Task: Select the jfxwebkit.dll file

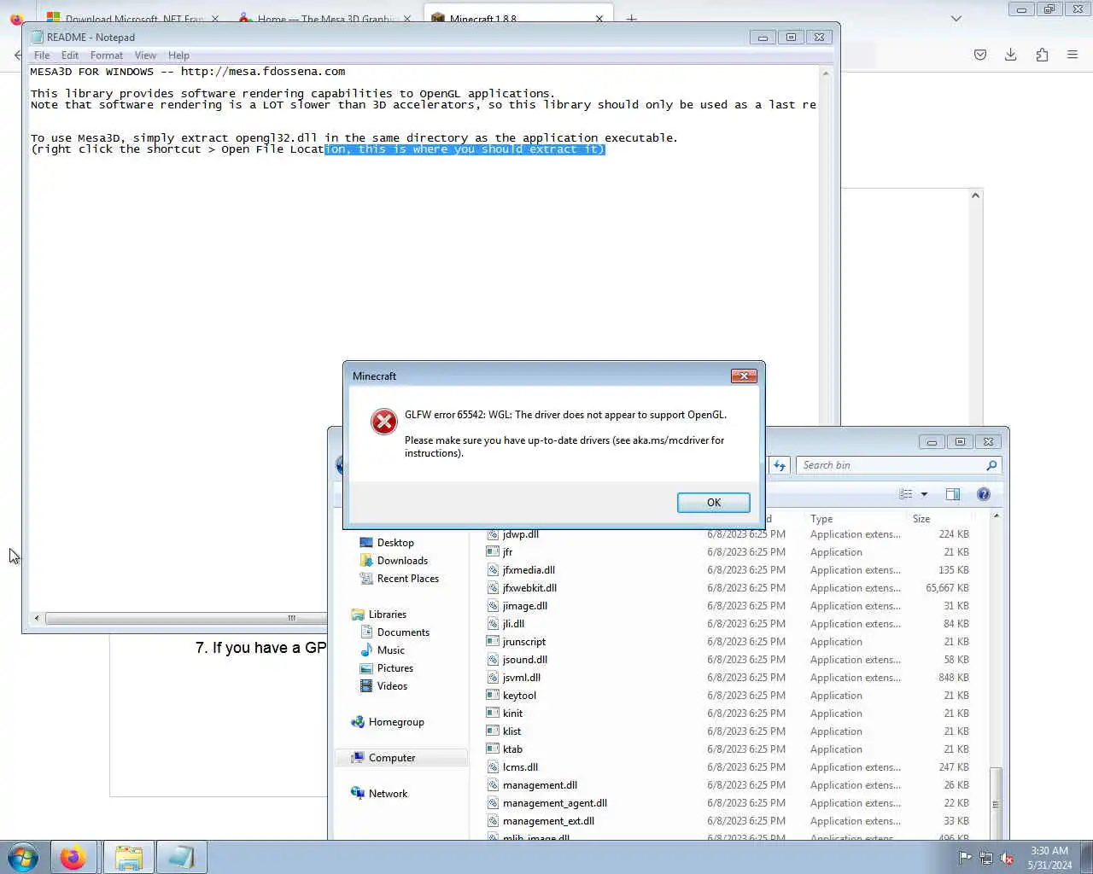Action: point(529,588)
